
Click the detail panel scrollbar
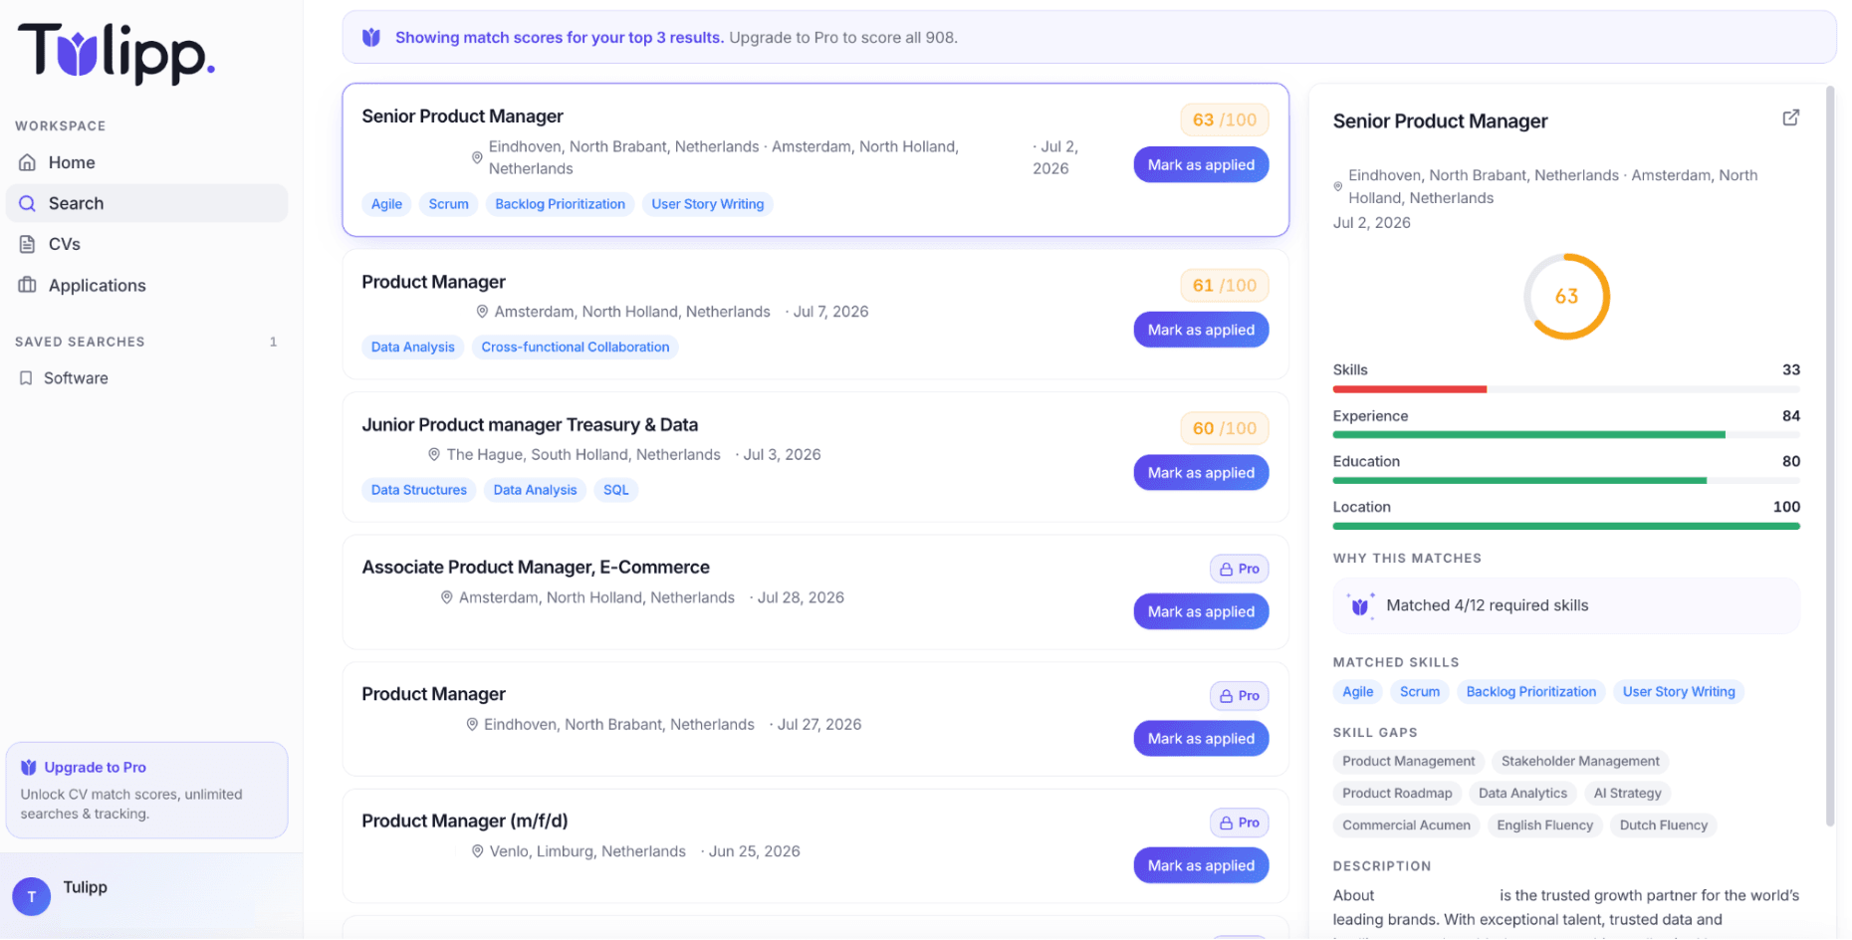(1830, 456)
